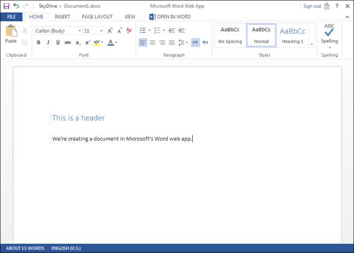Set right-to-left text direction

coord(205,43)
